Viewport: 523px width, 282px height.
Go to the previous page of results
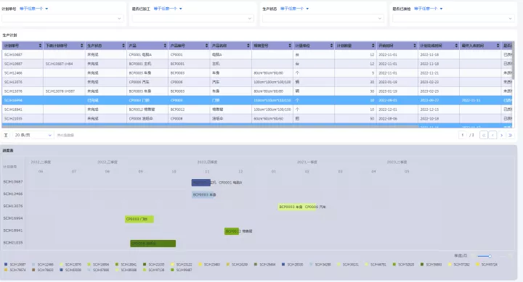pyautogui.click(x=492, y=135)
